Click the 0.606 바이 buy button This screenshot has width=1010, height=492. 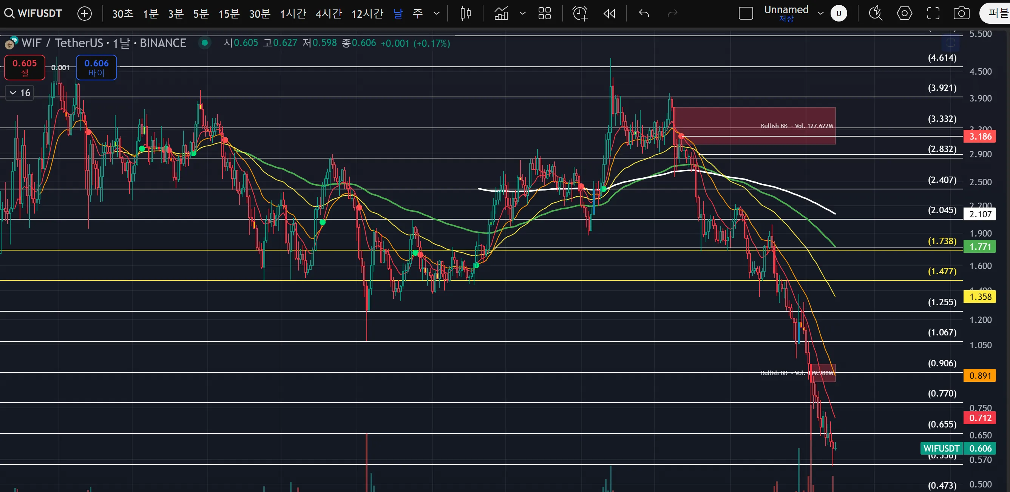[96, 68]
